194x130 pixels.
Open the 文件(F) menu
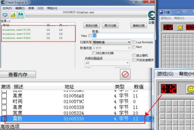point(7,8)
